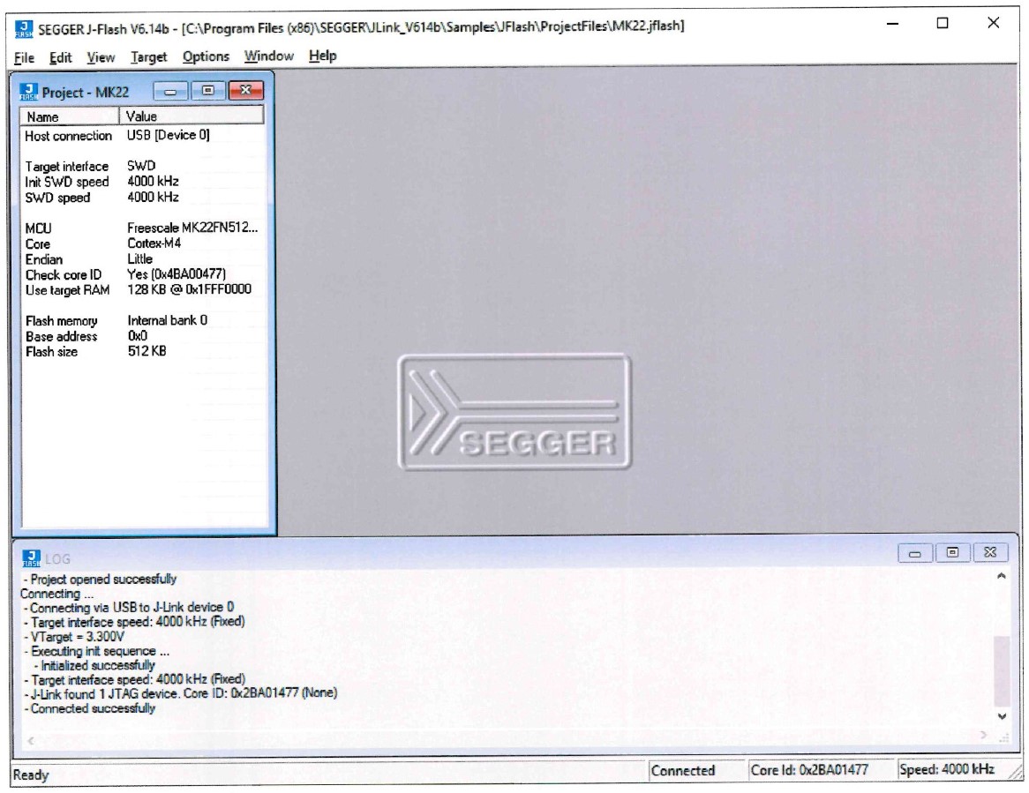
Task: Open the Options menu
Action: [206, 56]
